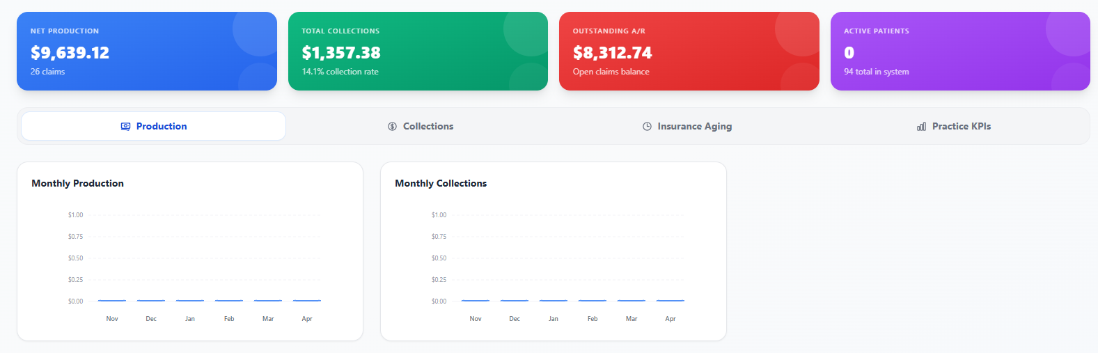
Task: Click the '94 total in system' text
Action: click(877, 72)
